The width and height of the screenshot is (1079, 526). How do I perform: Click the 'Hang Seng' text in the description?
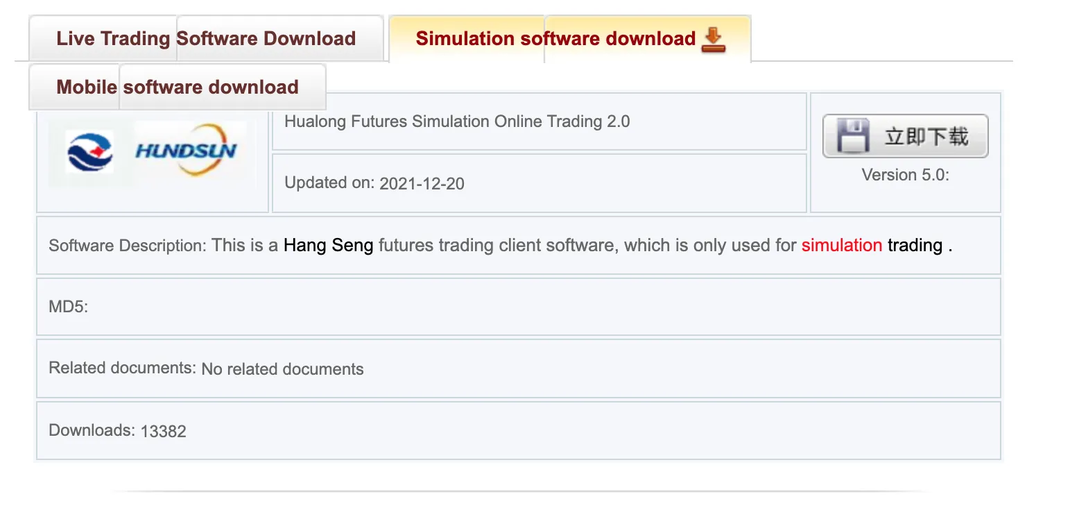click(329, 245)
